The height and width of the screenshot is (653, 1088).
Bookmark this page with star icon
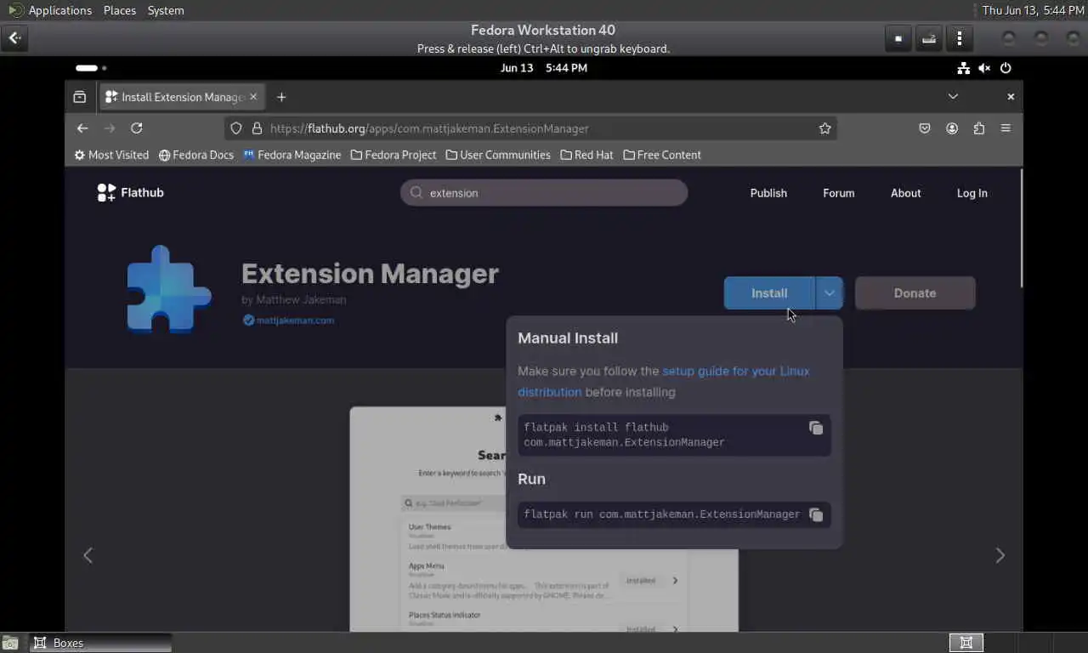824,128
